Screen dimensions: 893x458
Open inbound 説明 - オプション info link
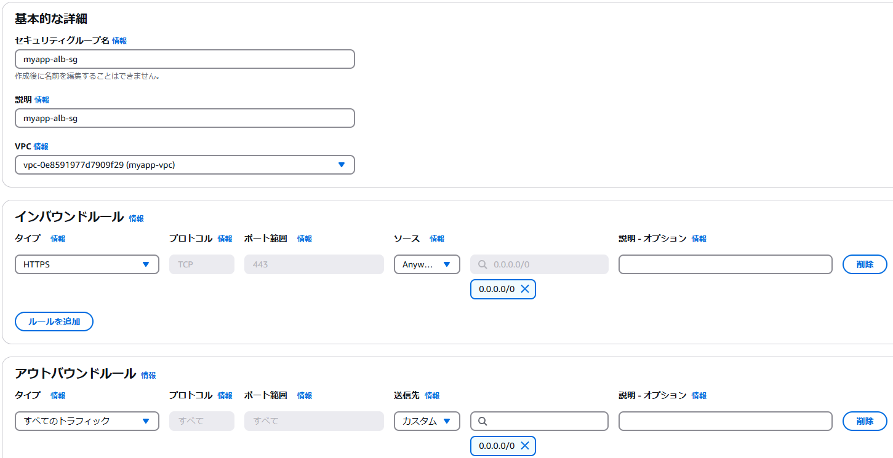tap(699, 239)
